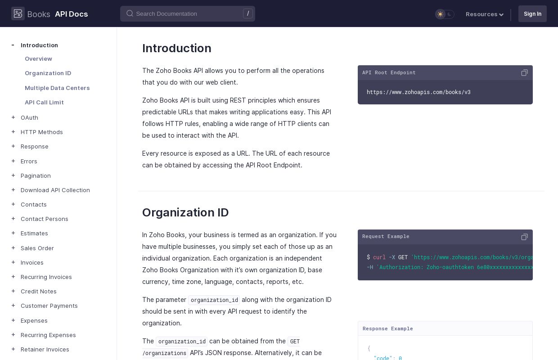The height and width of the screenshot is (360, 558).
Task: Open Pagination in the sidebar
Action: pyautogui.click(x=36, y=175)
